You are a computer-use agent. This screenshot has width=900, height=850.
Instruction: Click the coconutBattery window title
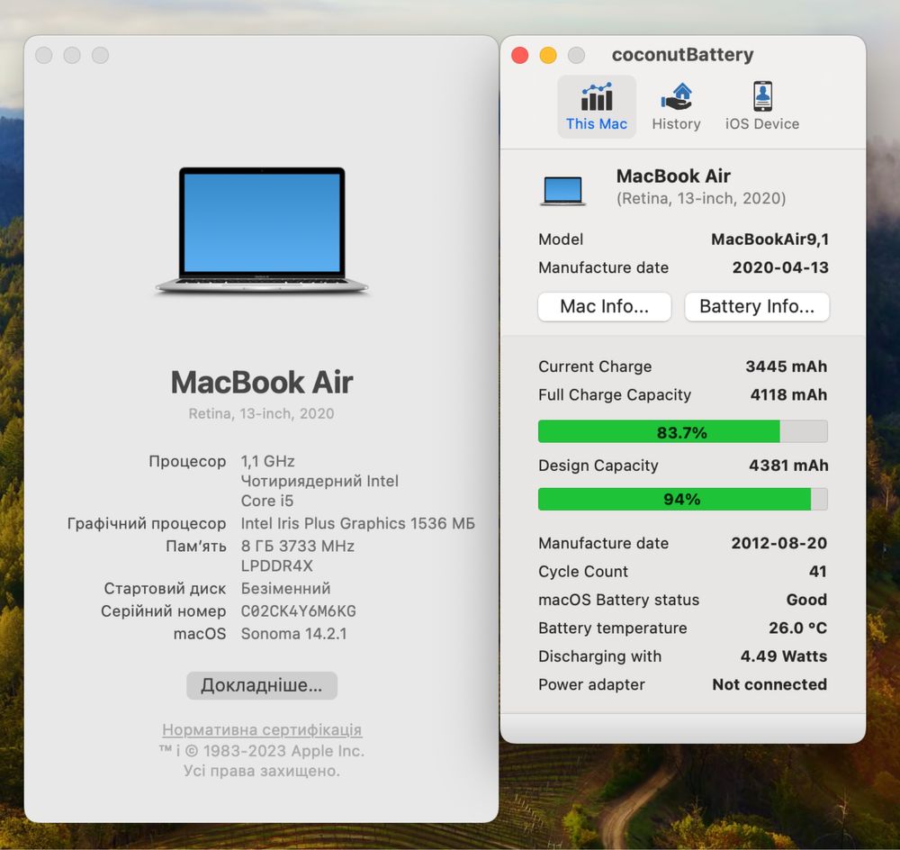(682, 55)
